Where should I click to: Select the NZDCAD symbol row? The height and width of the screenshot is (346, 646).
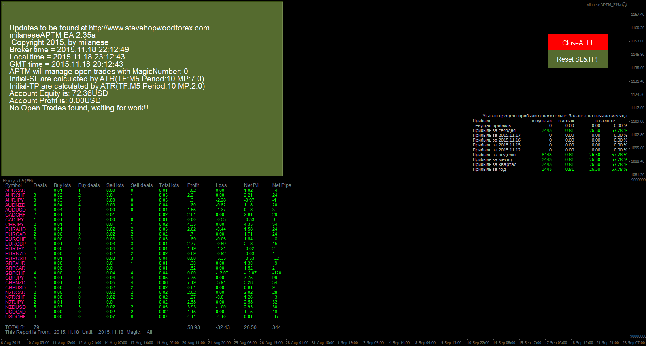[x=142, y=292]
